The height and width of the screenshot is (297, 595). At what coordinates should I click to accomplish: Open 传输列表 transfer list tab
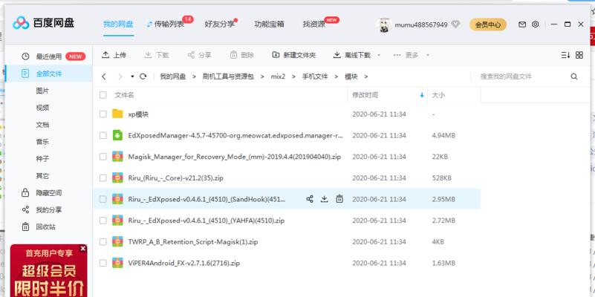coord(166,25)
